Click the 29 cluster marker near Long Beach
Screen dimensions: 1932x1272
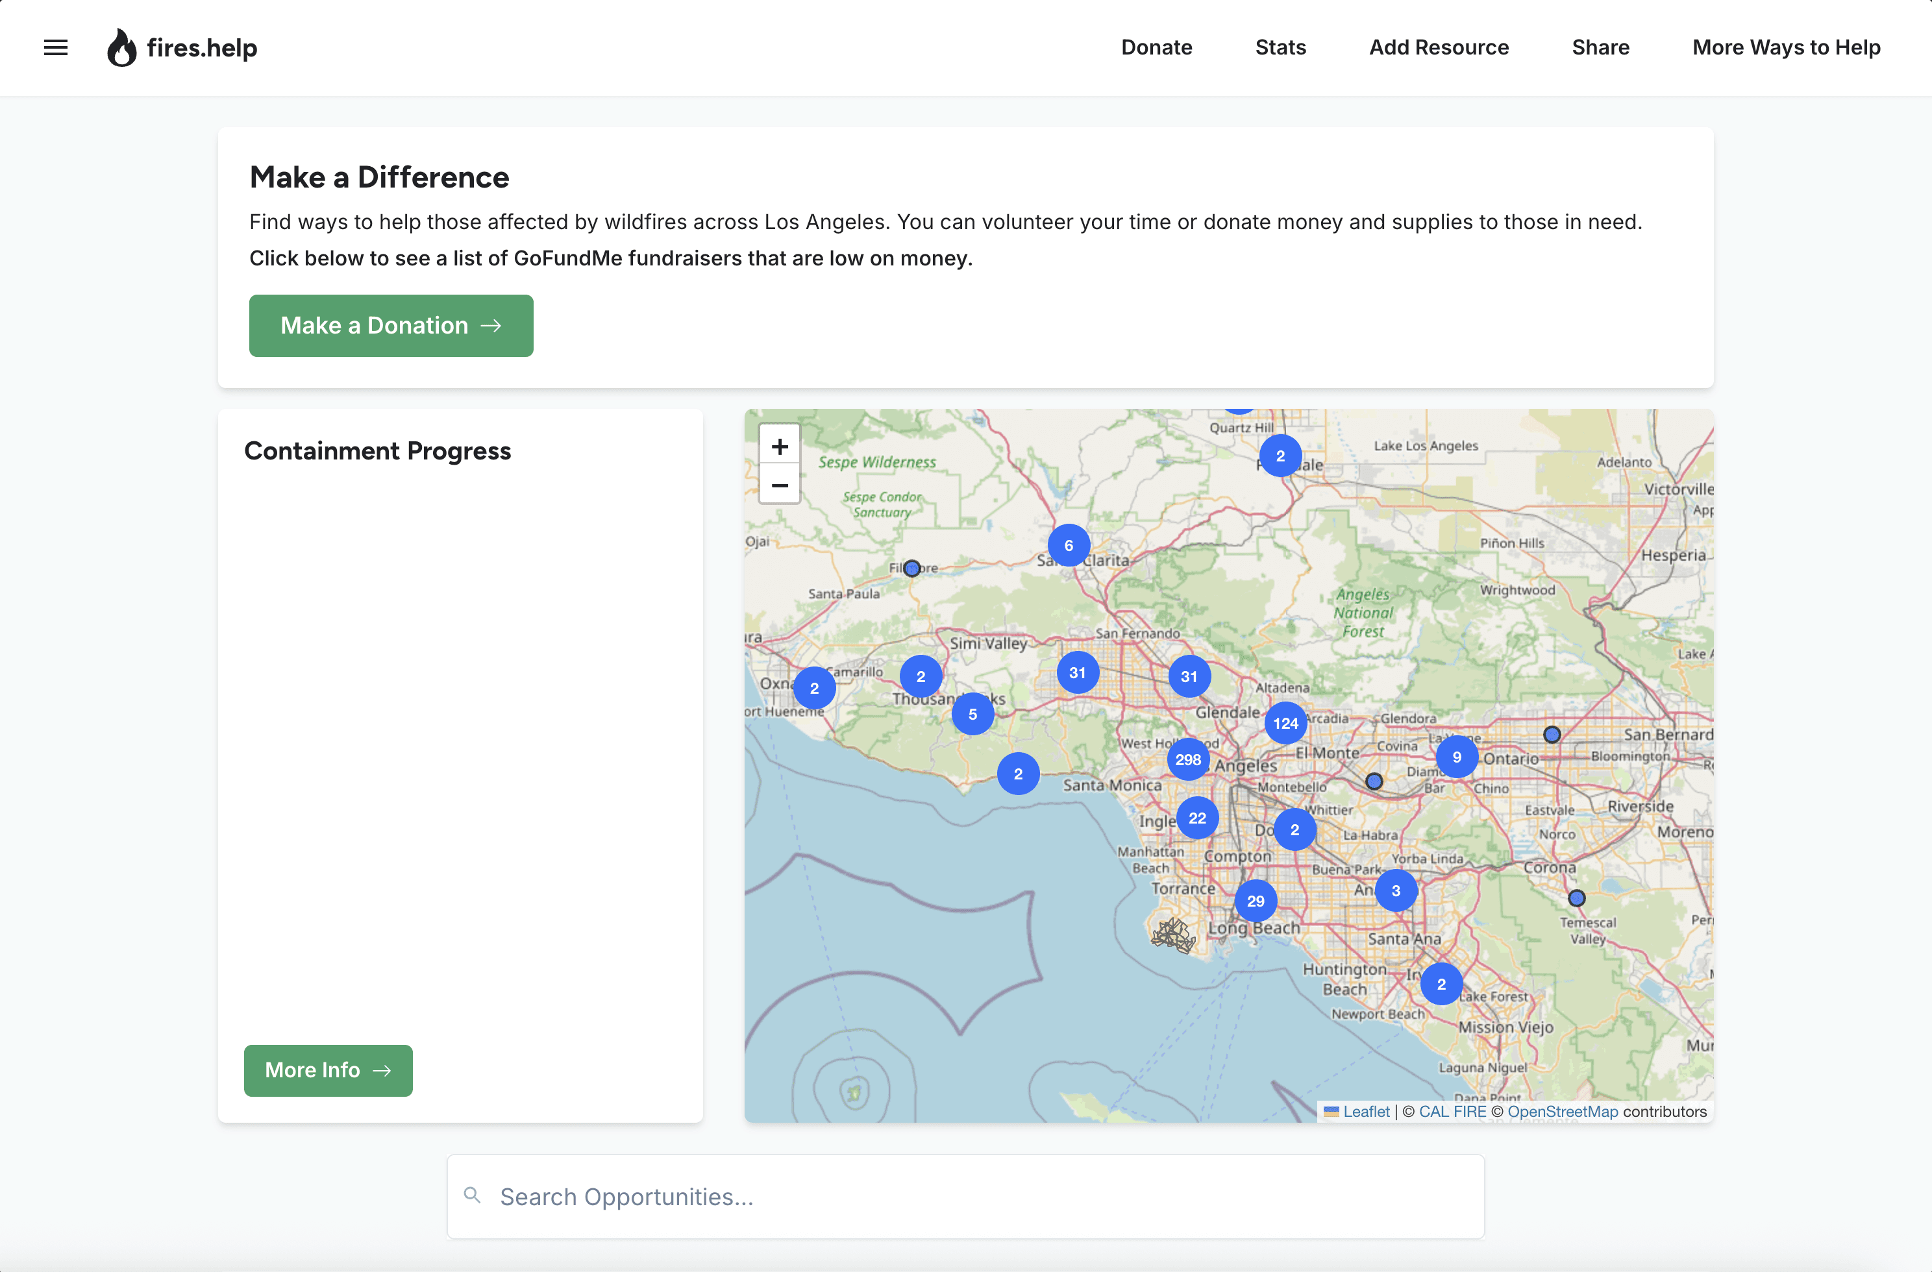pos(1255,901)
